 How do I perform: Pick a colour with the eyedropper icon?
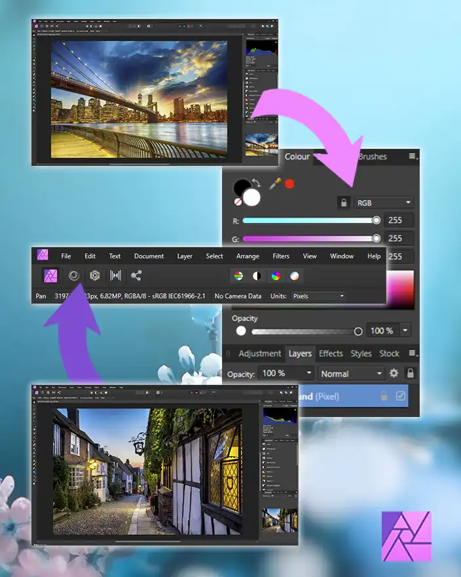[x=275, y=184]
